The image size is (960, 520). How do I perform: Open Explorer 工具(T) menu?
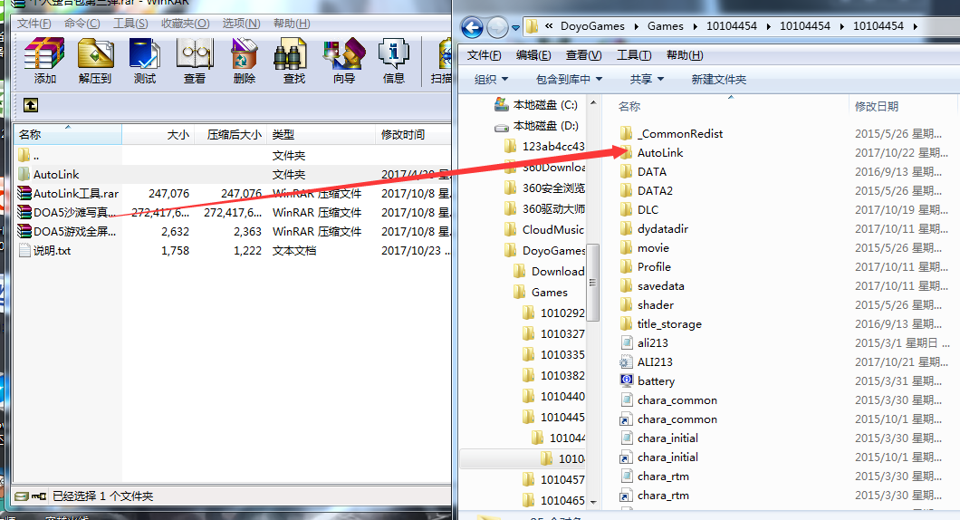[634, 55]
